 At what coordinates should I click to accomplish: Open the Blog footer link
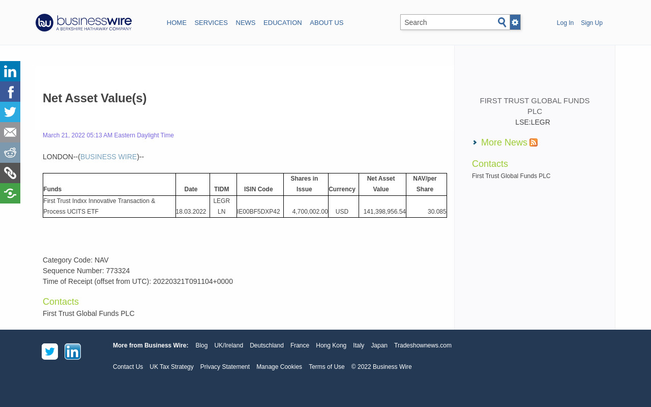(201, 345)
